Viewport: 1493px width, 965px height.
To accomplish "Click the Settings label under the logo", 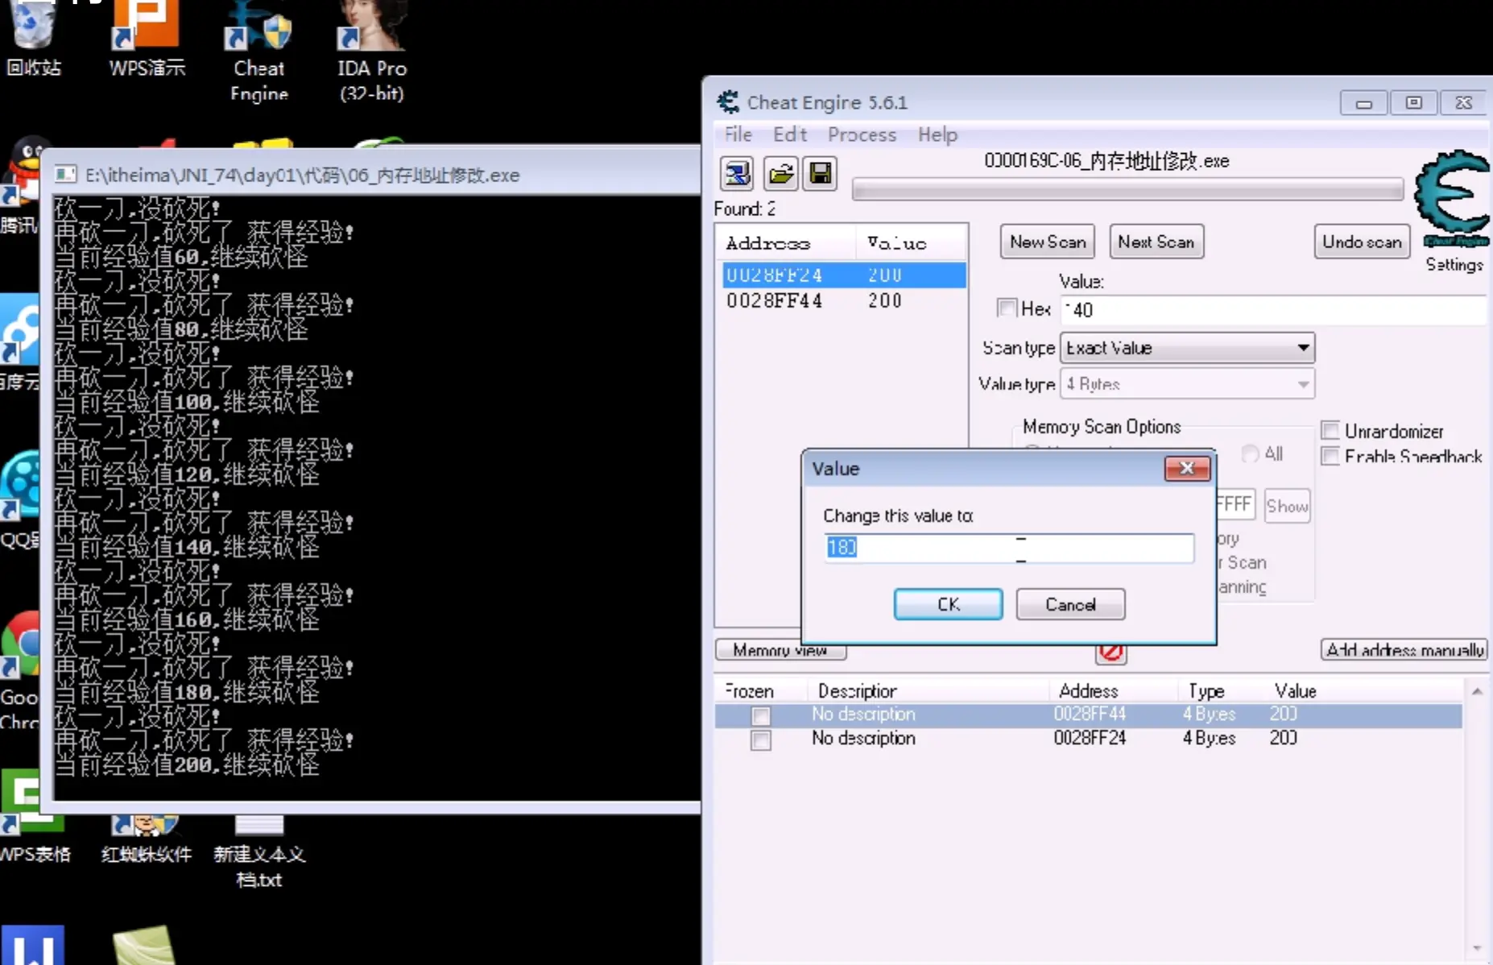I will [x=1454, y=264].
